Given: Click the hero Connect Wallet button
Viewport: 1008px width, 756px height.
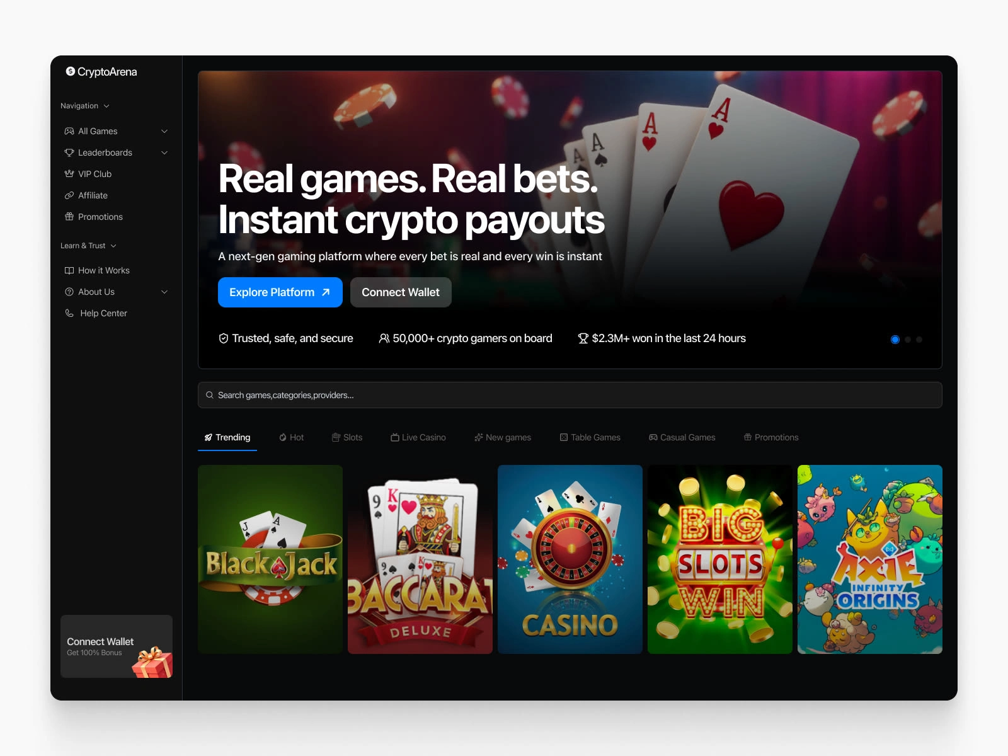Looking at the screenshot, I should (401, 292).
